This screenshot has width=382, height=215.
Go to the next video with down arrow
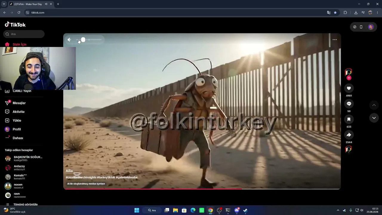click(x=374, y=118)
